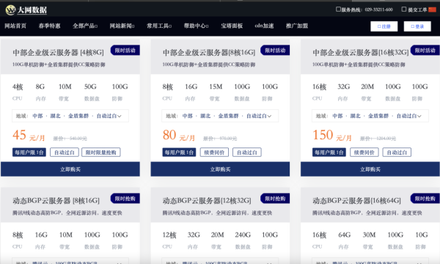
Task: Click 限时抢购 badge on 动态BGP 12核32G card
Action: (275, 199)
